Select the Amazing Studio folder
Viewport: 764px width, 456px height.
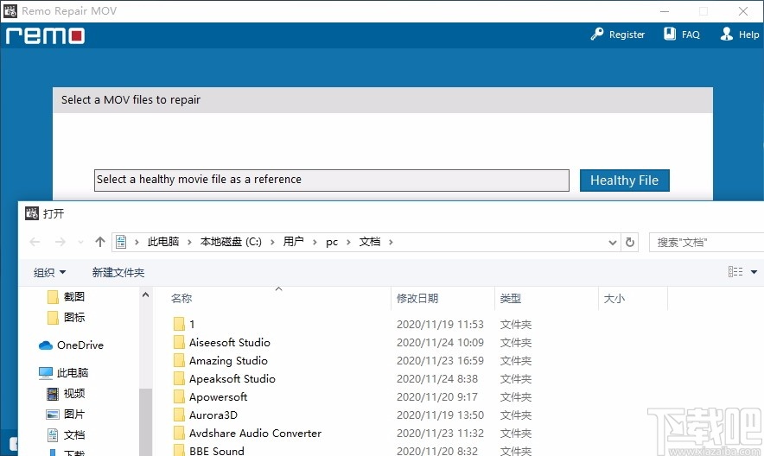(x=228, y=361)
